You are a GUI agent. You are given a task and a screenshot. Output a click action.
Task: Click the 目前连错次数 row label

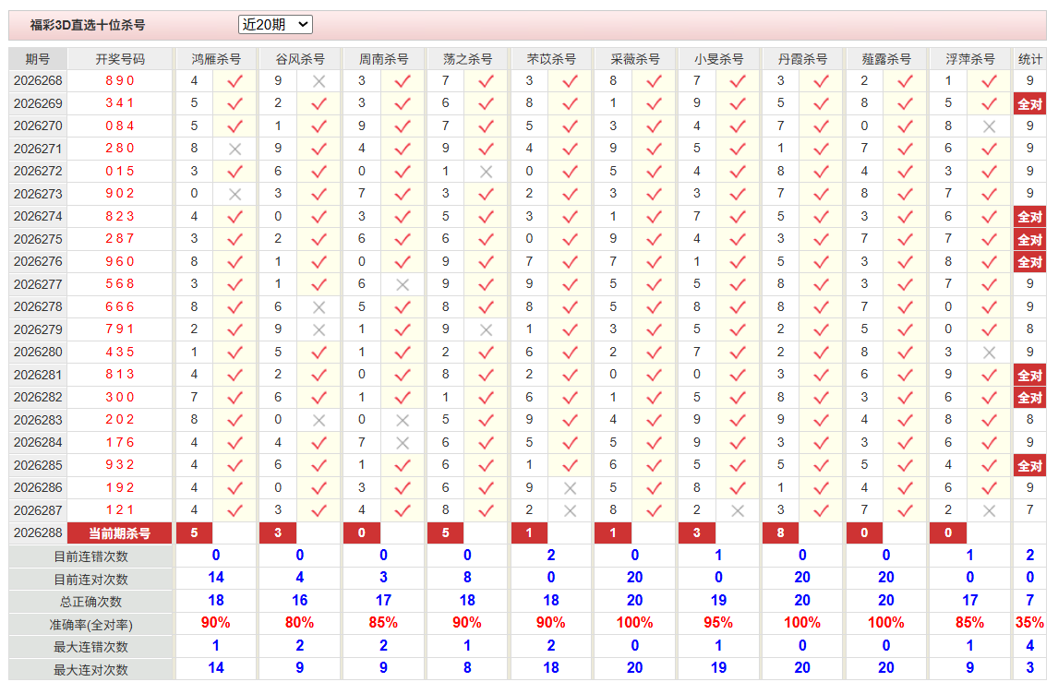click(90, 556)
